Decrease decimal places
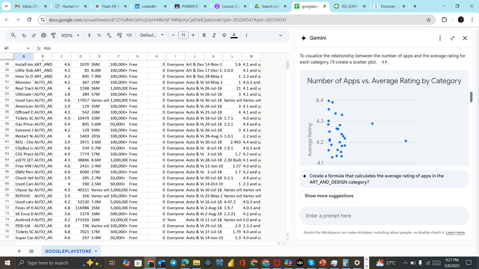 tap(109, 35)
